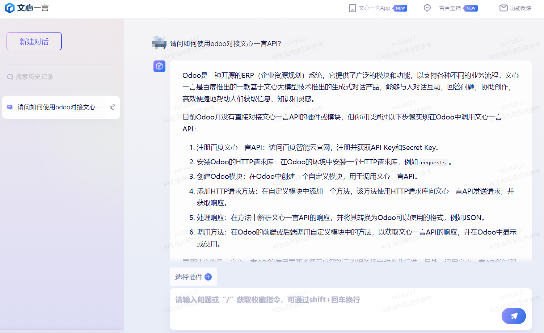Viewport: 544px width, 333px height.
Task: Click the 文心一言 bot avatar icon
Action: 159,66
